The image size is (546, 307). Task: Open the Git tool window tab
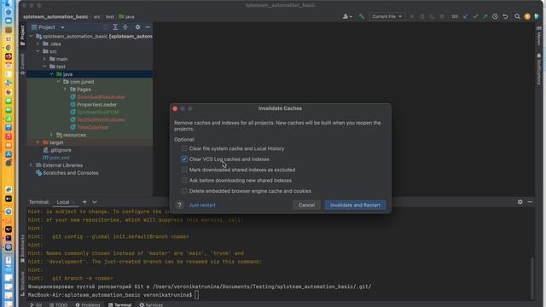(36, 304)
